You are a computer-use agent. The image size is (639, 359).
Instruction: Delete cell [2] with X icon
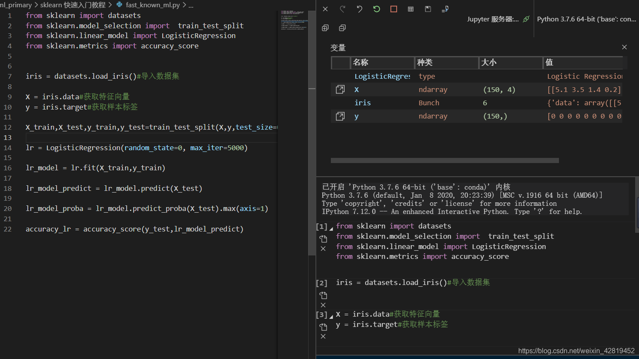[323, 305]
